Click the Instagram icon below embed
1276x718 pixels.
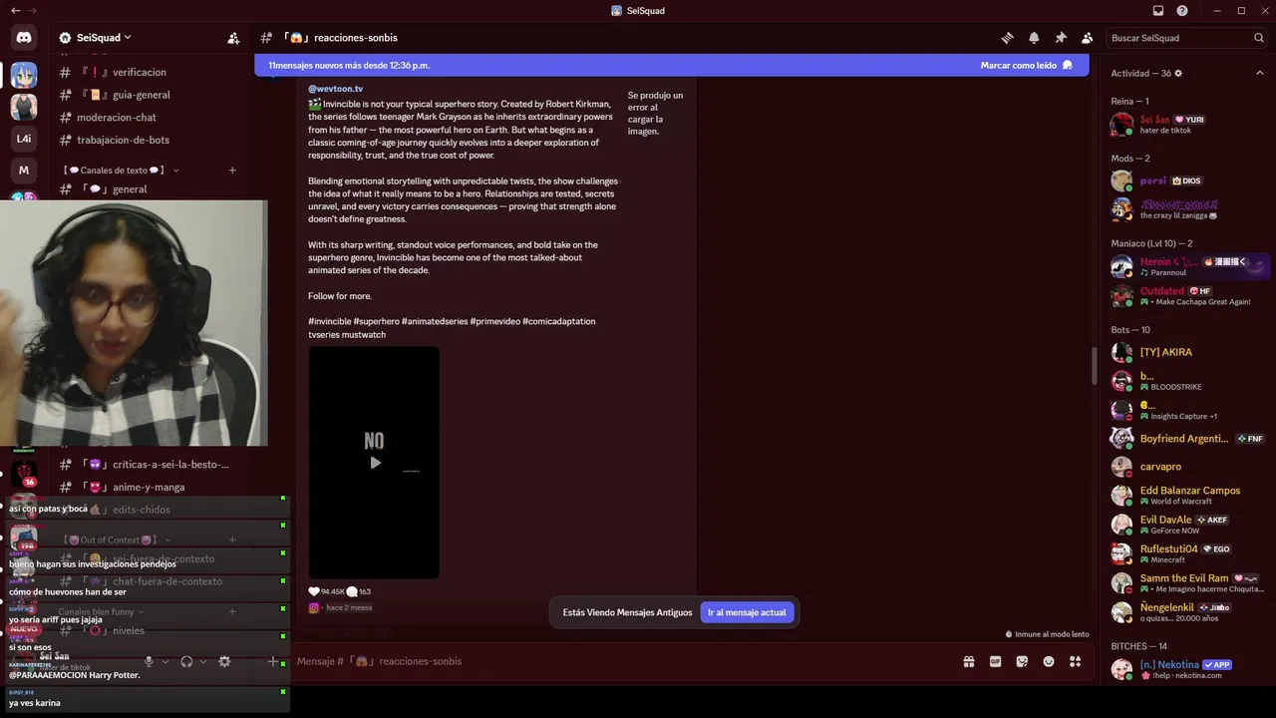click(313, 607)
